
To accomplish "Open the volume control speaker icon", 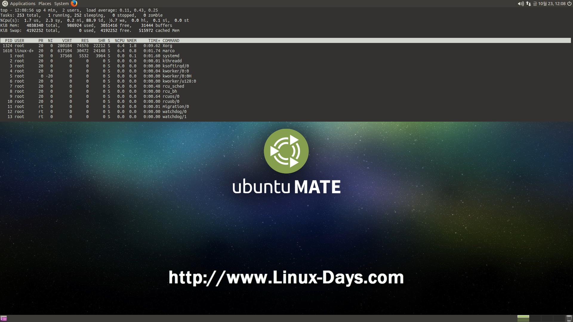I will (x=521, y=4).
